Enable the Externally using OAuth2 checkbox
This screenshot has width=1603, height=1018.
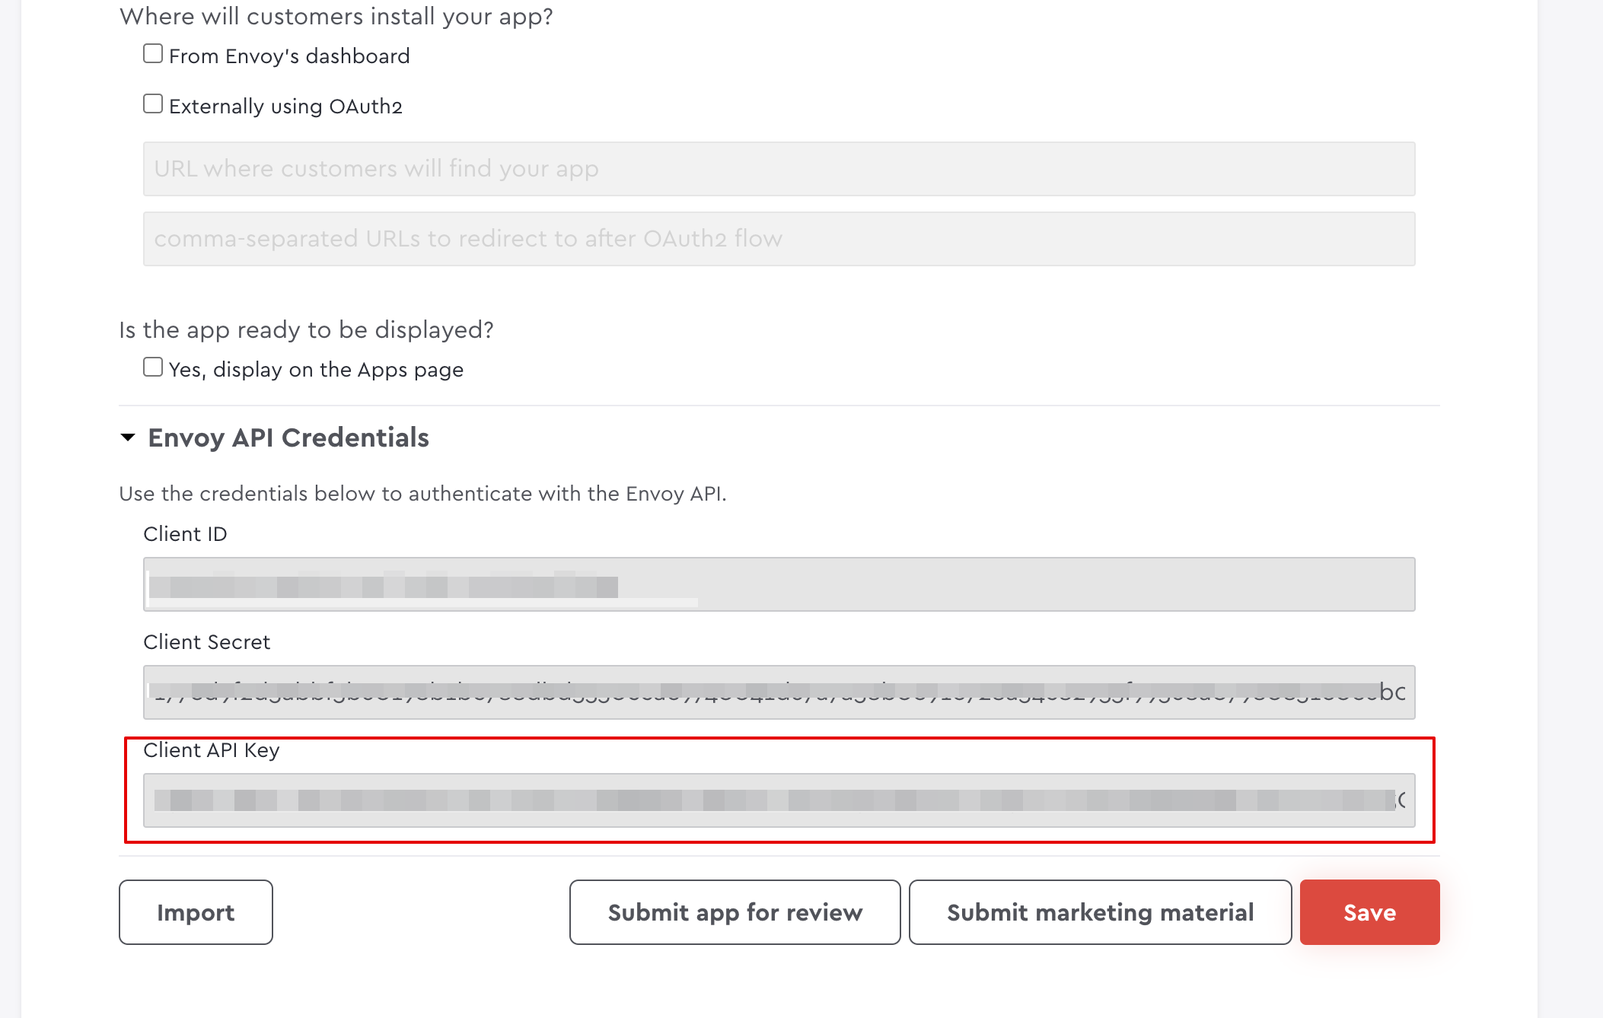pos(153,104)
